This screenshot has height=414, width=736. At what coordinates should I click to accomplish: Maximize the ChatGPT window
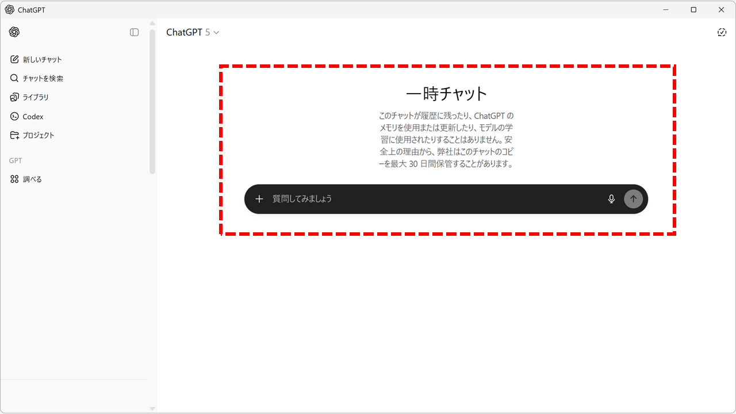pyautogui.click(x=693, y=10)
